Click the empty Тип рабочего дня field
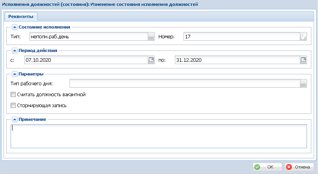This screenshot has width=318, height=174. coord(185,83)
